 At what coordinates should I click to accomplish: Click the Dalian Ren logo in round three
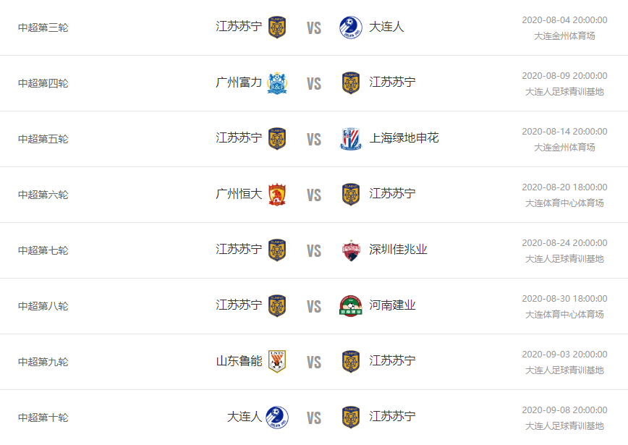pyautogui.click(x=351, y=27)
